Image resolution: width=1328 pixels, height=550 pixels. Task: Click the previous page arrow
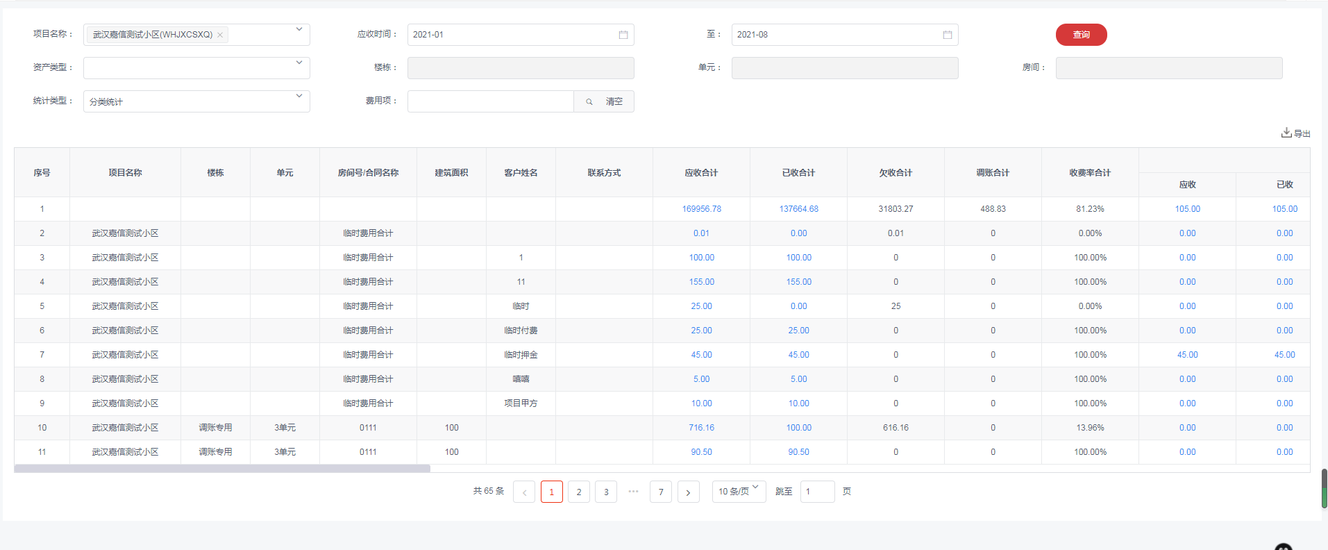click(x=524, y=492)
